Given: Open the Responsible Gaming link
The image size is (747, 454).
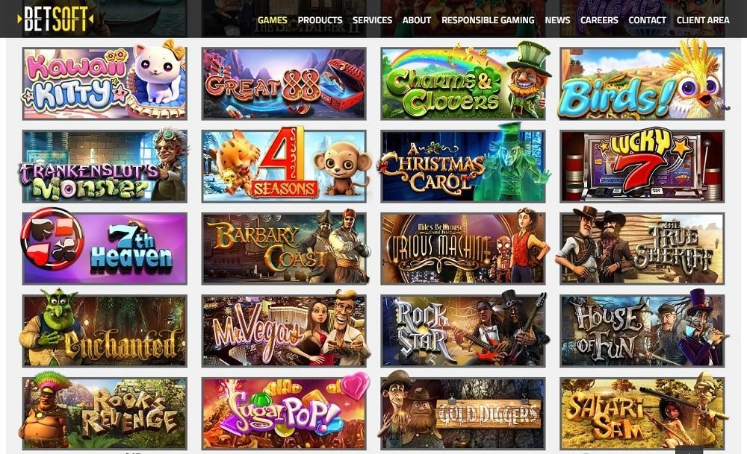Looking at the screenshot, I should point(488,20).
